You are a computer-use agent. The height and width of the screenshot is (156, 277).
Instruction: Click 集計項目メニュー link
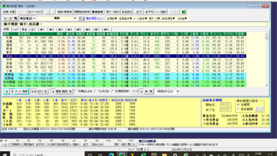95,18
